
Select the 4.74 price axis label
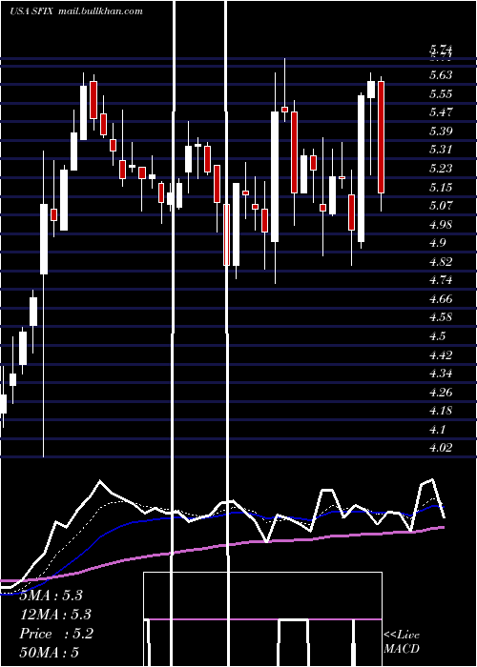click(441, 280)
